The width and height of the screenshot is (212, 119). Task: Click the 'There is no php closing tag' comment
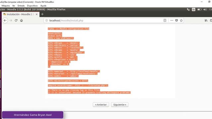[x=74, y=90]
